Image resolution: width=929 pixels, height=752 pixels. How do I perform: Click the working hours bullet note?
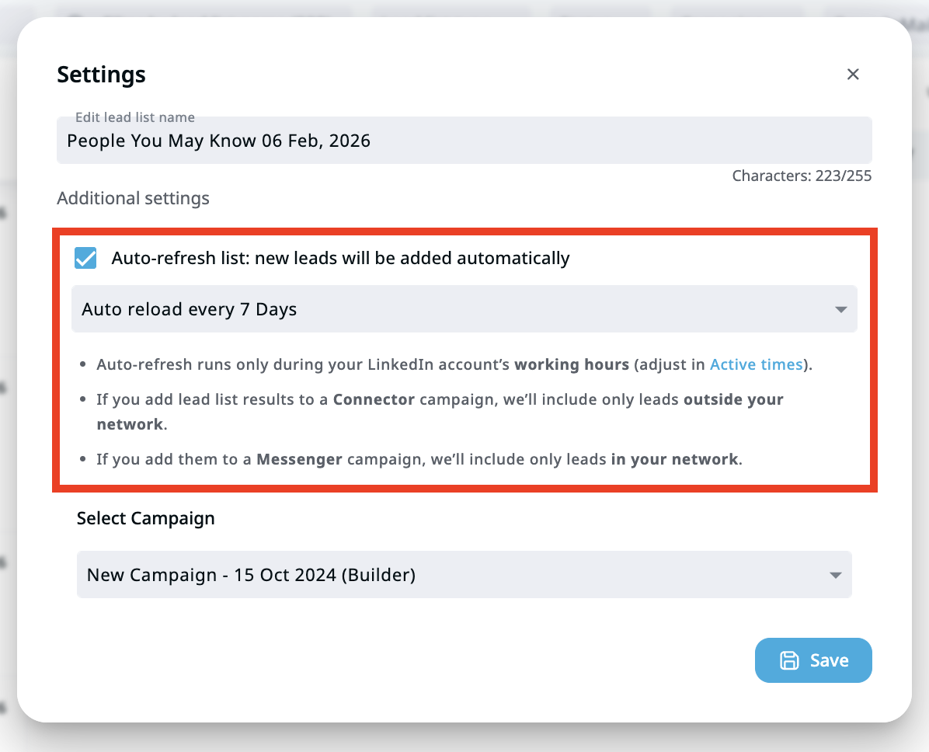[x=454, y=364]
